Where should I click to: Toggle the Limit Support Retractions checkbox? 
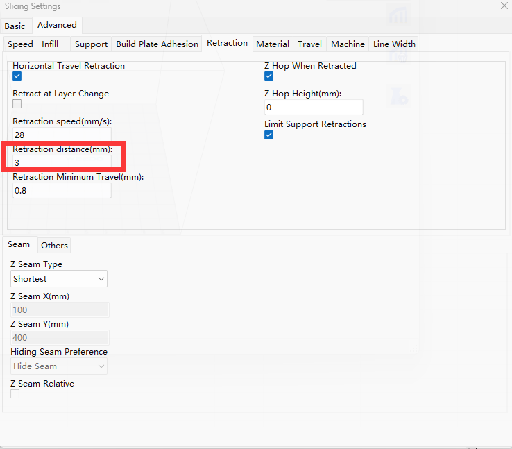[269, 135]
